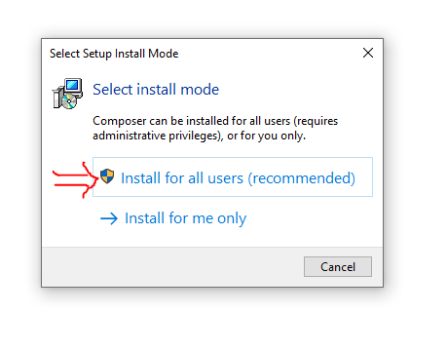
Task: Cancel the Composer setup
Action: [338, 267]
